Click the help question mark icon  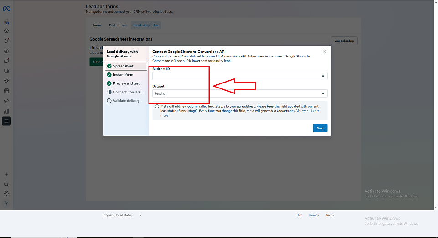click(6, 203)
